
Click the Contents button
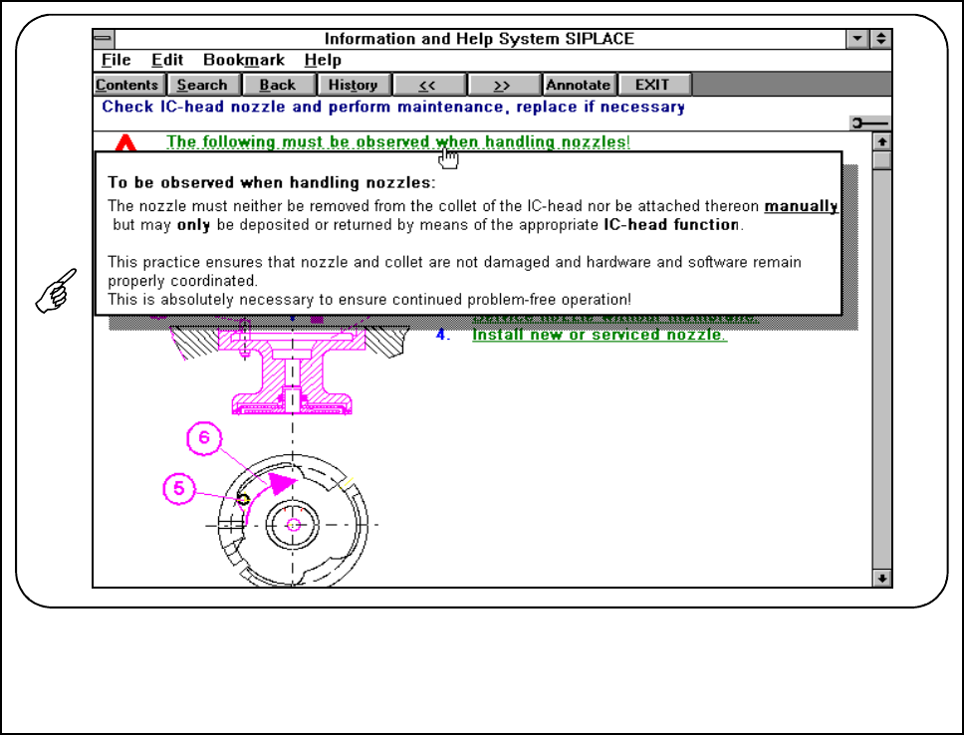tap(129, 85)
